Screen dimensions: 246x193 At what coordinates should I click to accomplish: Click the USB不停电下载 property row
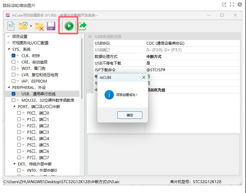(166, 63)
